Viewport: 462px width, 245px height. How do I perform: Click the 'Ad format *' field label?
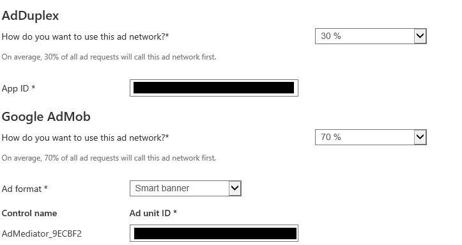click(24, 189)
